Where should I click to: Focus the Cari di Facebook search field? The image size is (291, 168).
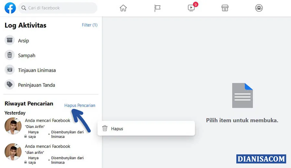(x=58, y=8)
